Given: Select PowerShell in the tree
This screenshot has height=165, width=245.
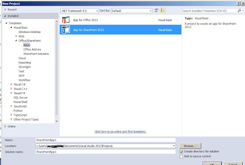Looking at the screenshot, I should (x=20, y=102).
